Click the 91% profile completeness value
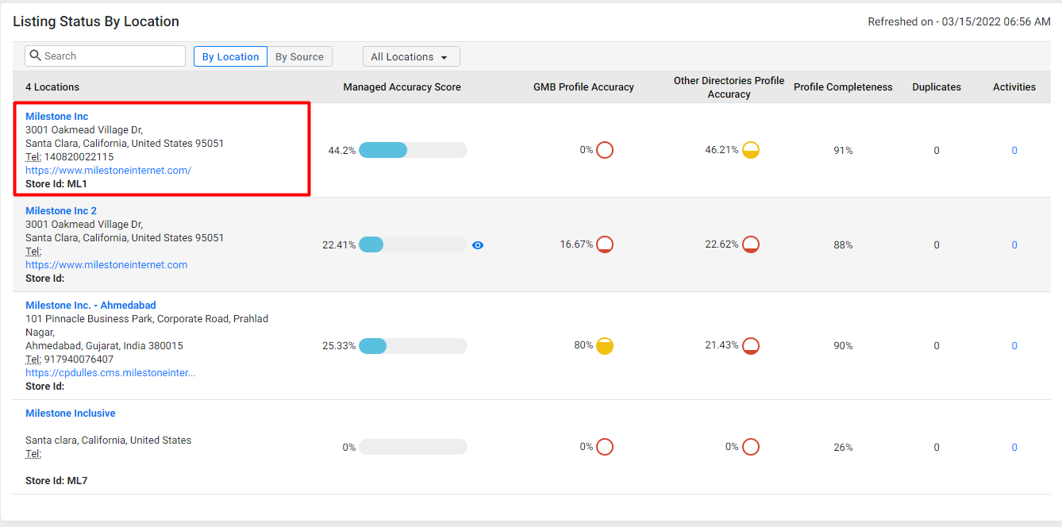Screen dimensions: 1062x527 843,151
